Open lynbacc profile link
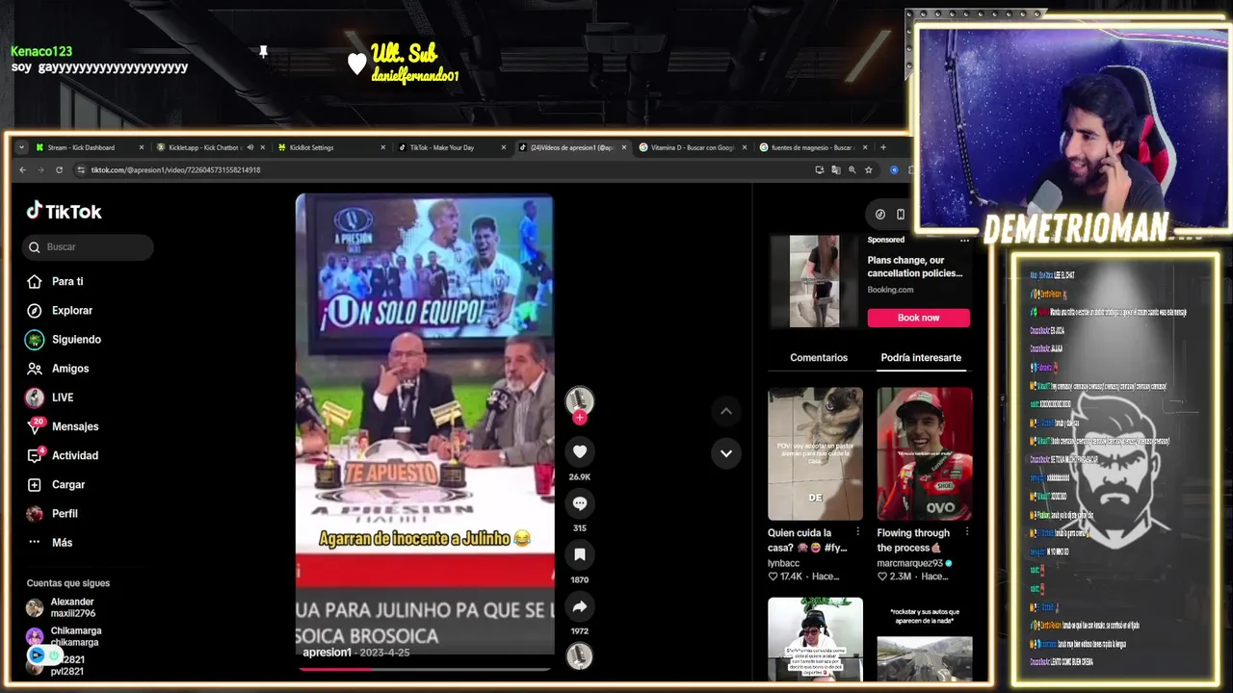 (783, 563)
